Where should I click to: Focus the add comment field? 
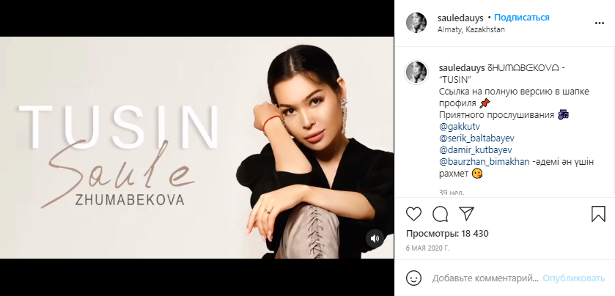485,278
